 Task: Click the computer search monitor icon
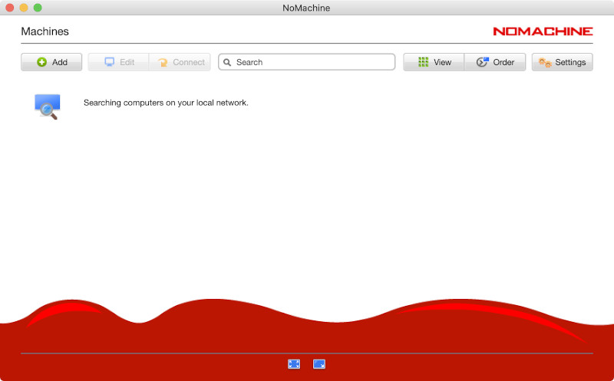pos(47,106)
